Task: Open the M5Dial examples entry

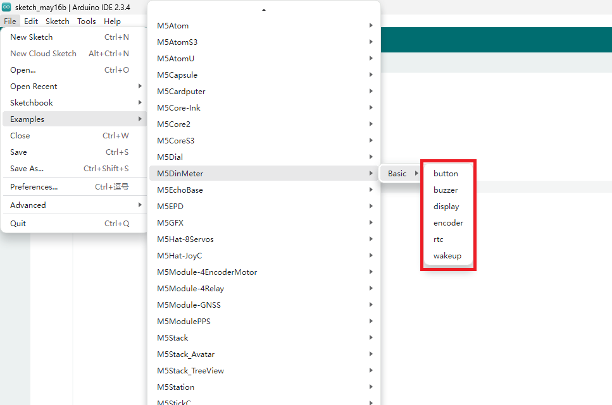Action: (x=264, y=157)
